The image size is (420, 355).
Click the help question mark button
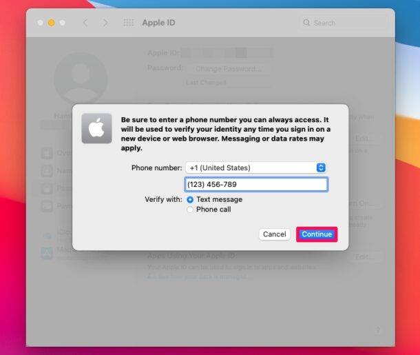click(x=378, y=329)
